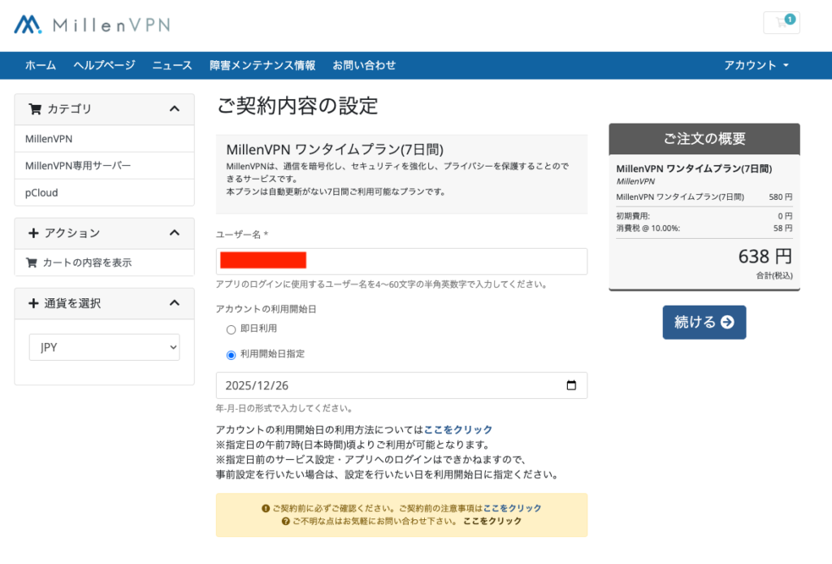Screen dimensions: 832x564
Task: Collapse the 通貨を選択 panel chevron
Action: (x=174, y=303)
